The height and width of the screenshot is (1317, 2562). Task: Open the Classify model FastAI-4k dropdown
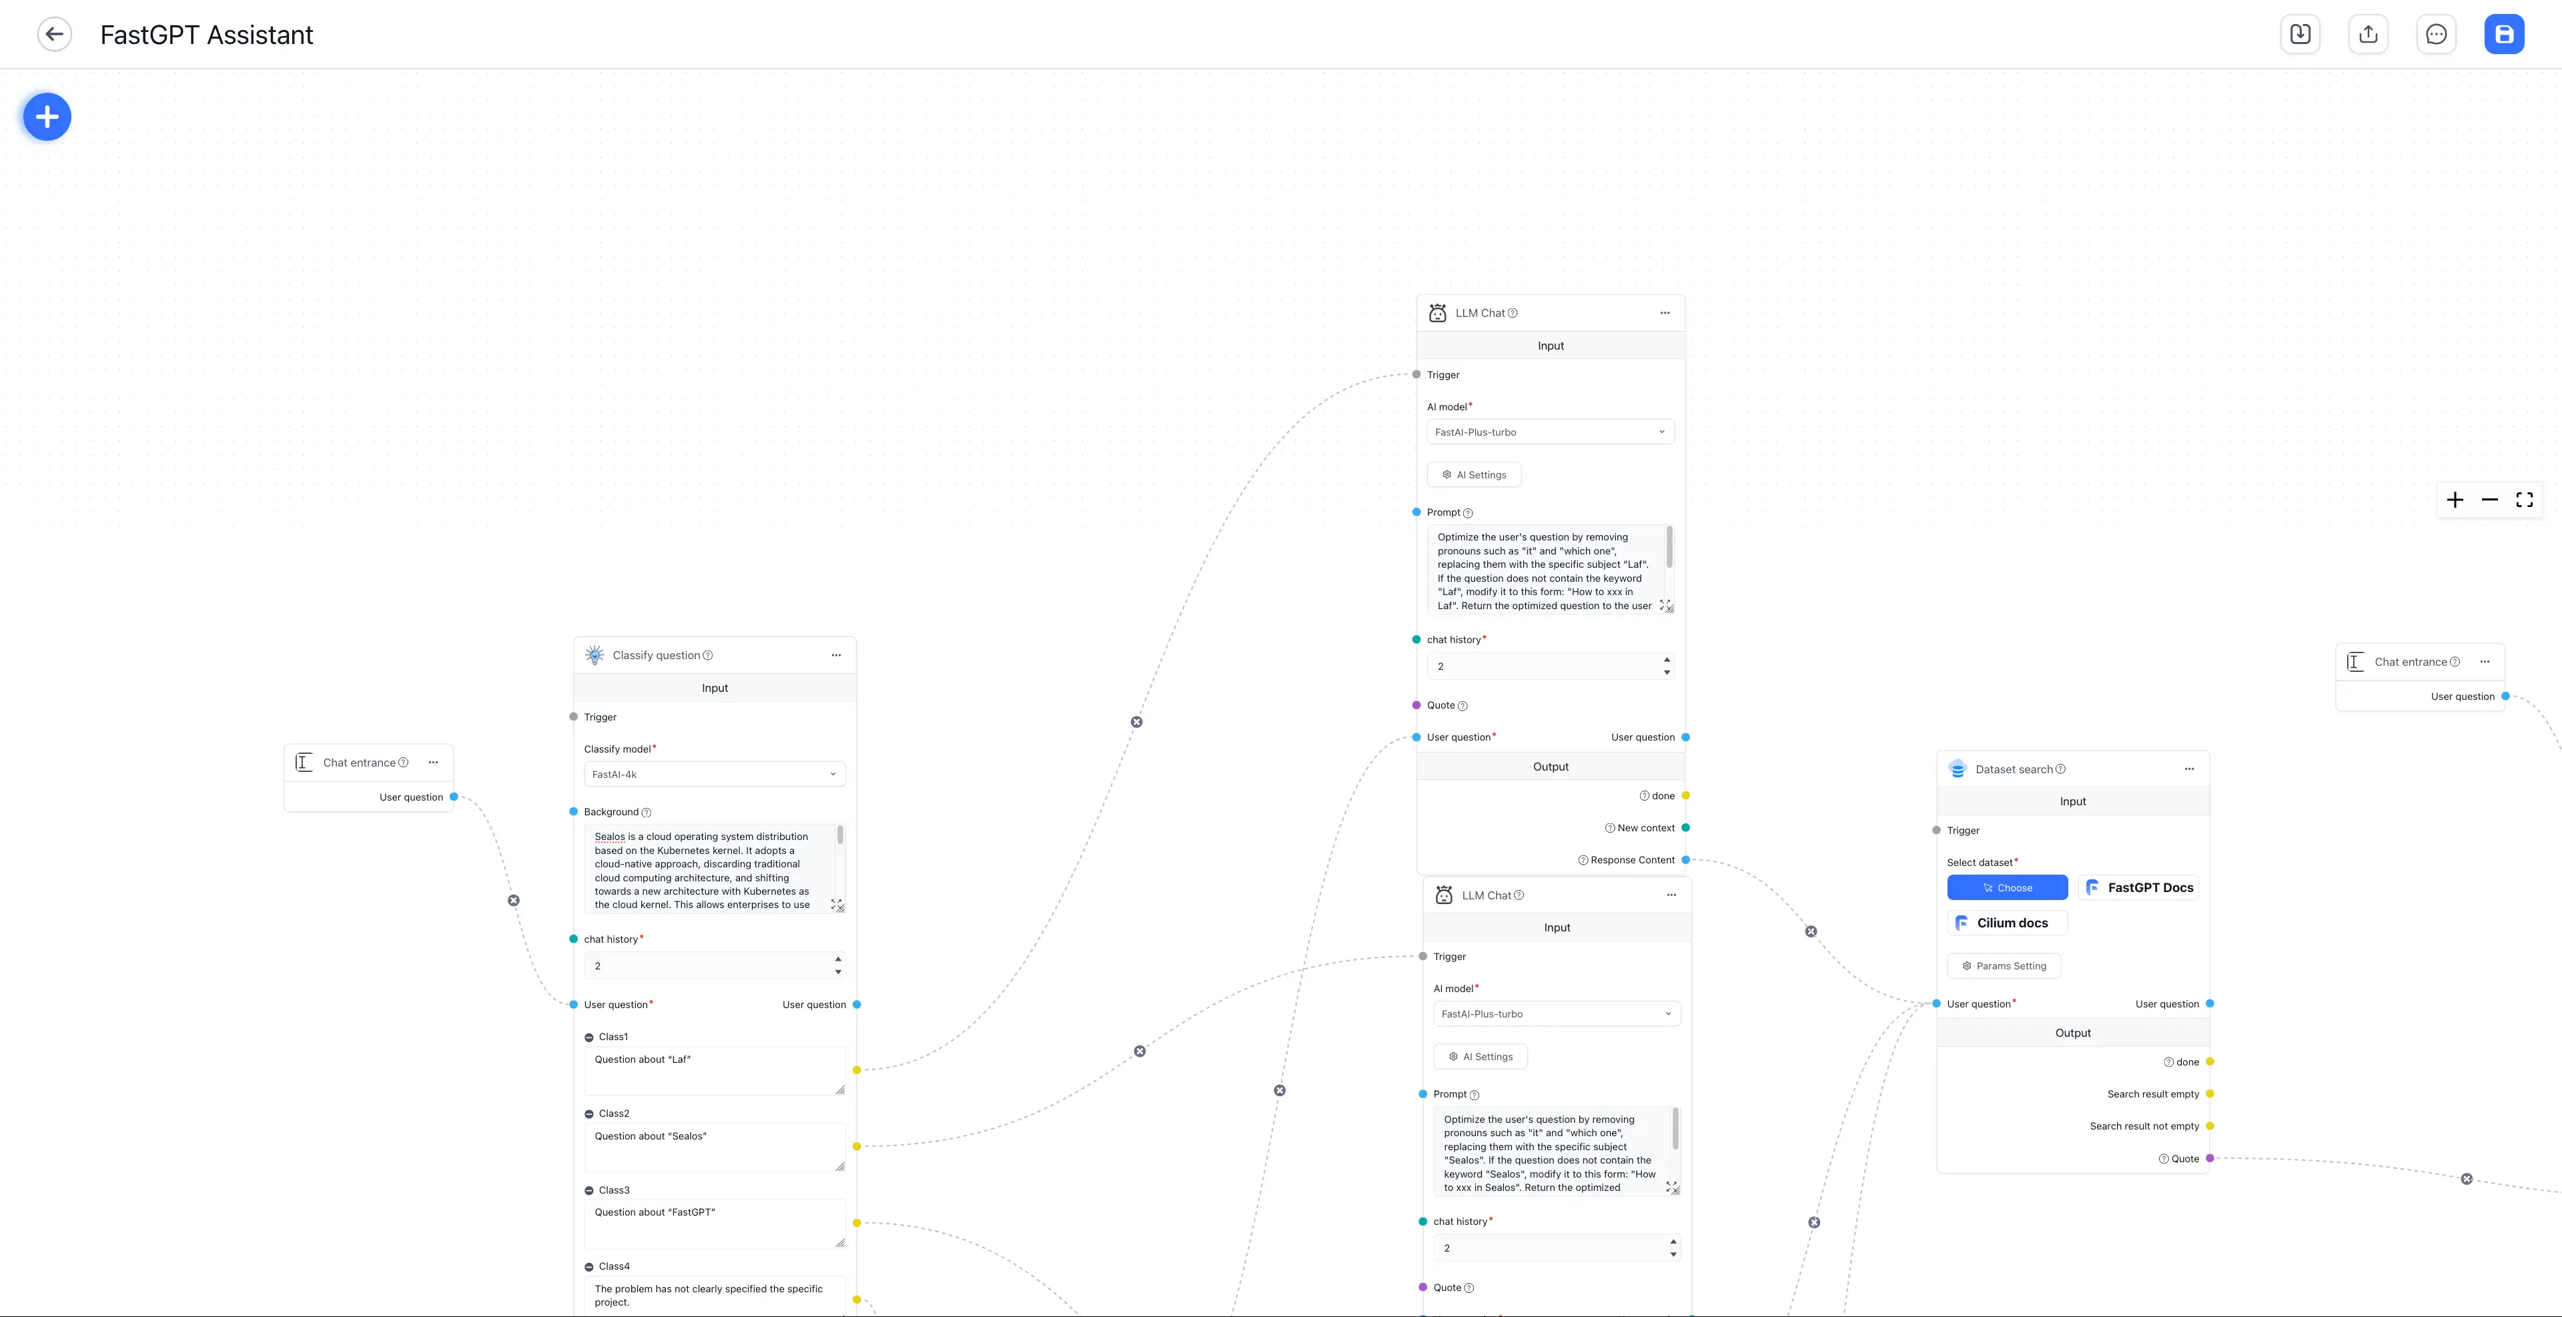tap(714, 774)
